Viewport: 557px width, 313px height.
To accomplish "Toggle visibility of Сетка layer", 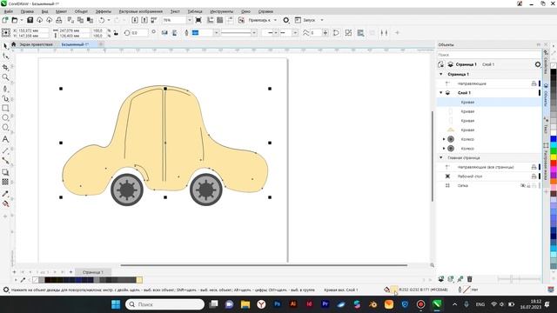I will point(523,185).
